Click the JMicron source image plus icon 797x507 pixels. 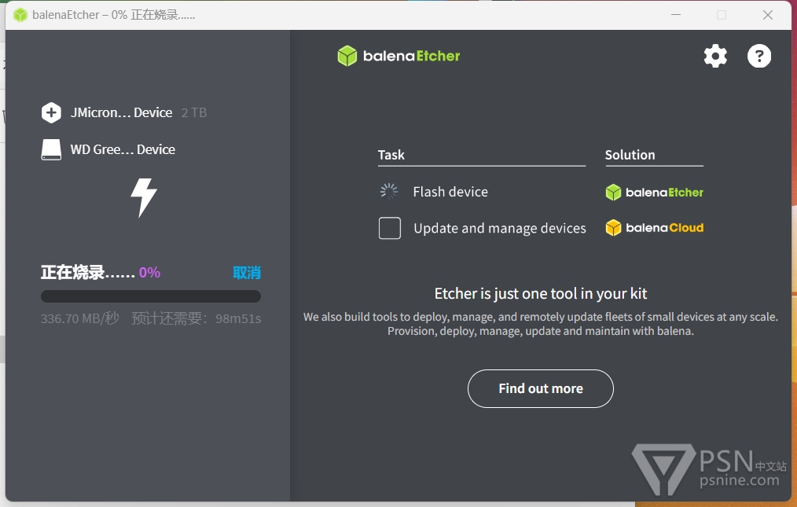pyautogui.click(x=51, y=112)
